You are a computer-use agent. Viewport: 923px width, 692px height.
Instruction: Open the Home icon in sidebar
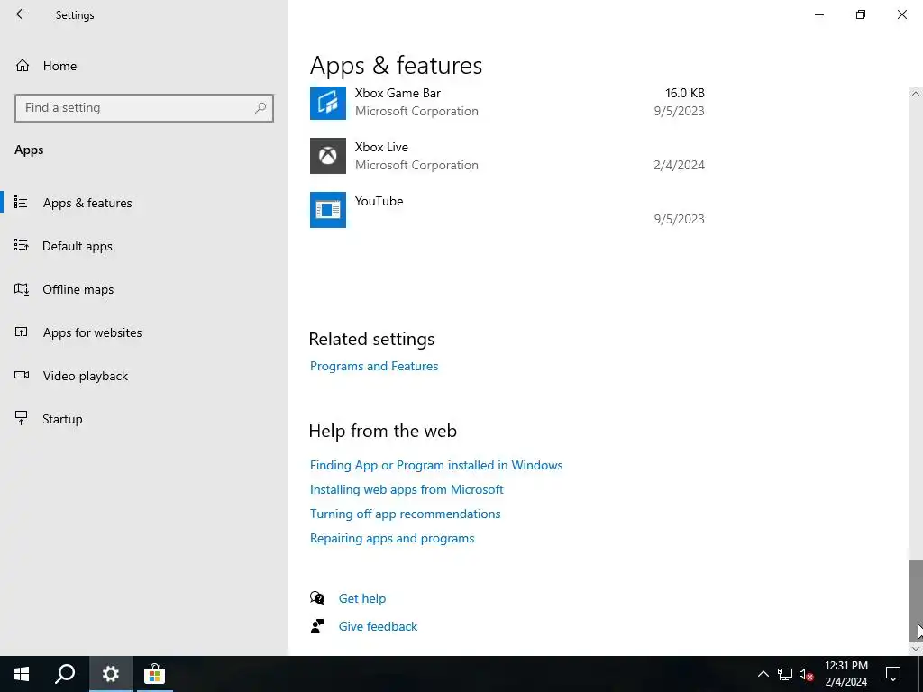23,65
